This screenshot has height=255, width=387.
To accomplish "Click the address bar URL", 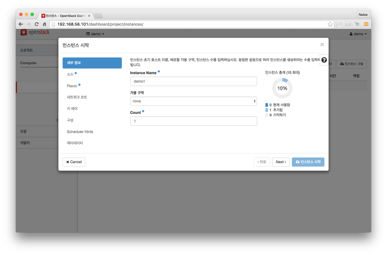I will point(100,24).
